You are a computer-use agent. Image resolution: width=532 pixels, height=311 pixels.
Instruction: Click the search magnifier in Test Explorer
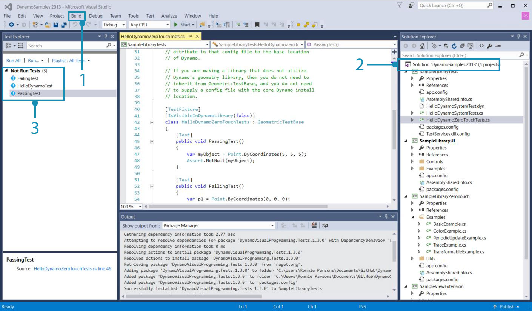(x=109, y=46)
